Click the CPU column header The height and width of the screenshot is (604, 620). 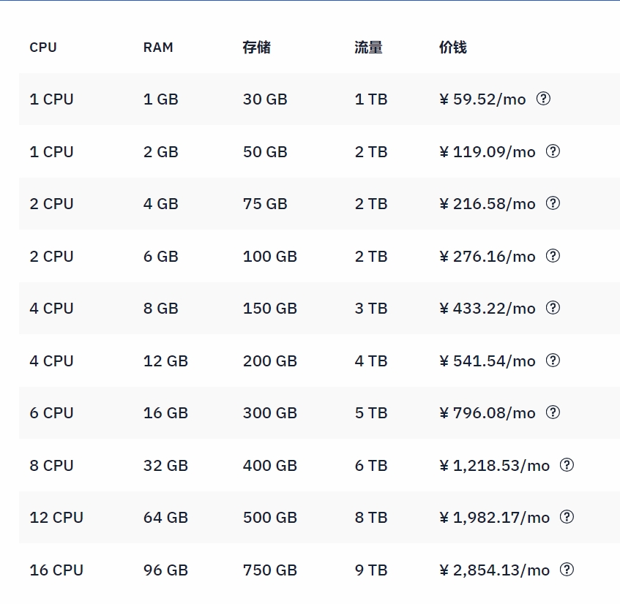pos(42,48)
